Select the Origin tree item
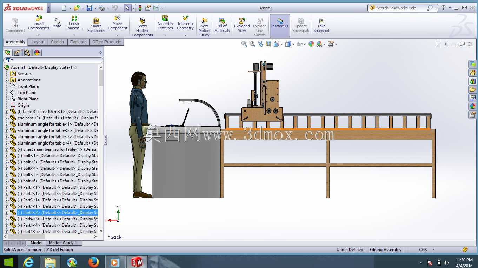Screen dimensions: 478x268 point(23,105)
